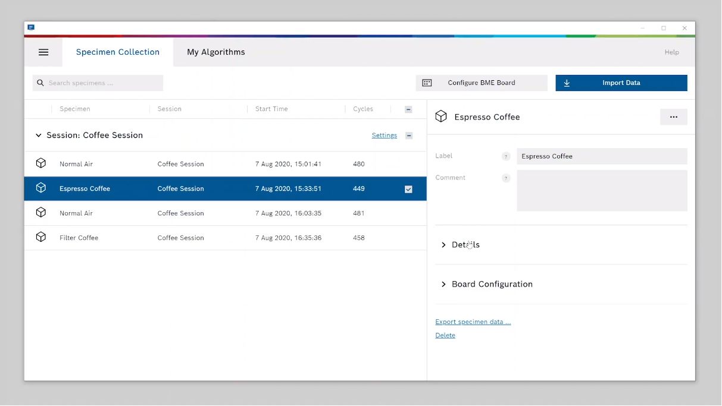Switch to the My Algorithms tab
722x406 pixels.
(215, 52)
